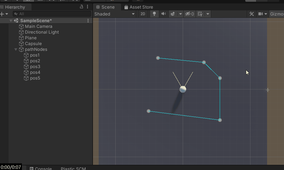This screenshot has width=284, height=170.
Task: Collapse the SampleScene foldout arrow
Action: coord(11,21)
